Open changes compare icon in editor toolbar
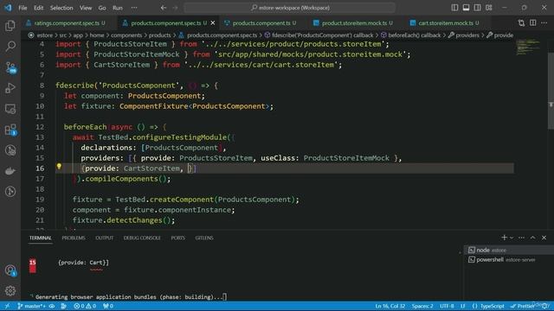 click(x=521, y=23)
